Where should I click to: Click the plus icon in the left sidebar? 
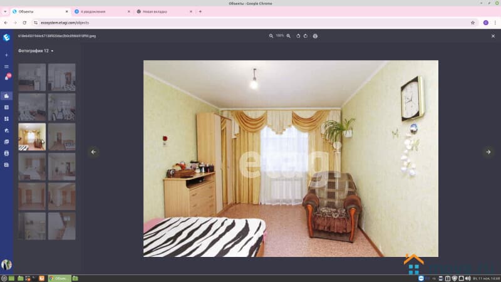click(6, 55)
